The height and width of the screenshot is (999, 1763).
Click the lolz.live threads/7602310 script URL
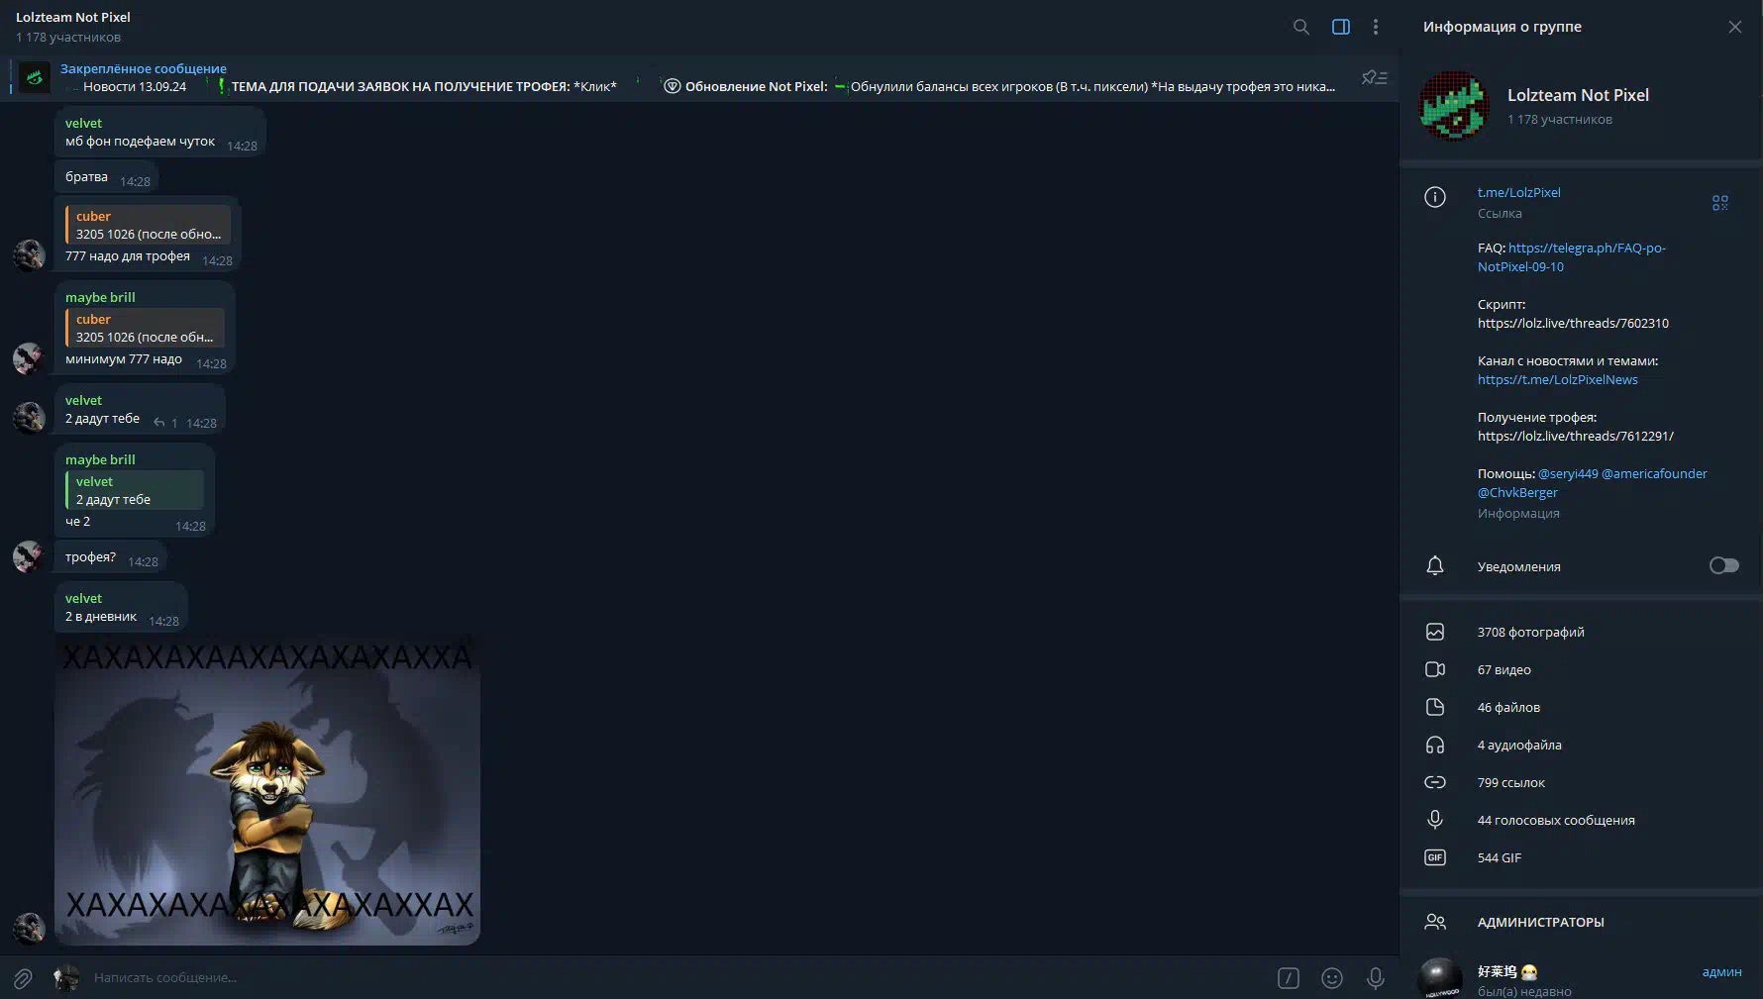1573,323
